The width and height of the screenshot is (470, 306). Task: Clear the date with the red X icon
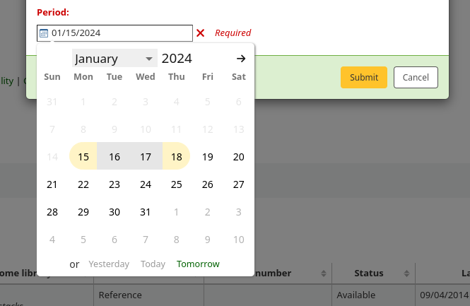201,33
